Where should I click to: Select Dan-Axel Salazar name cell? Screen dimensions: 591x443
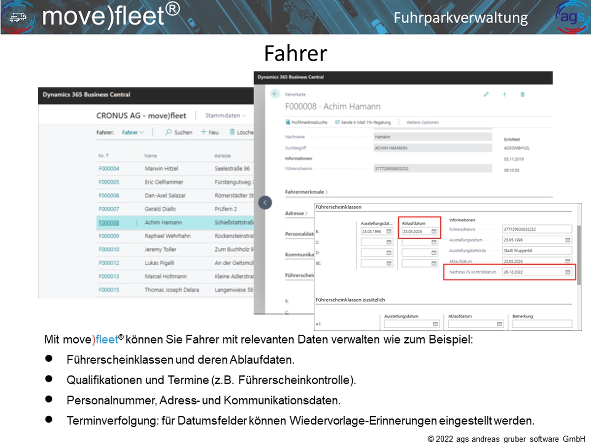[x=166, y=195]
